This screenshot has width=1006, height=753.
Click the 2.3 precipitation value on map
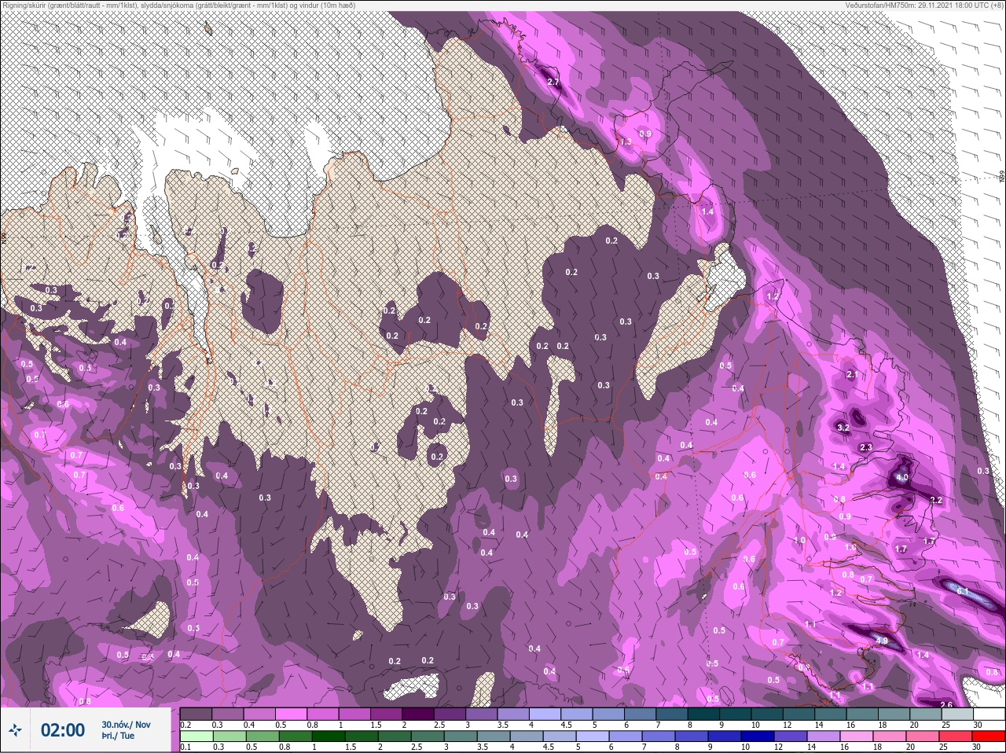[x=866, y=446]
